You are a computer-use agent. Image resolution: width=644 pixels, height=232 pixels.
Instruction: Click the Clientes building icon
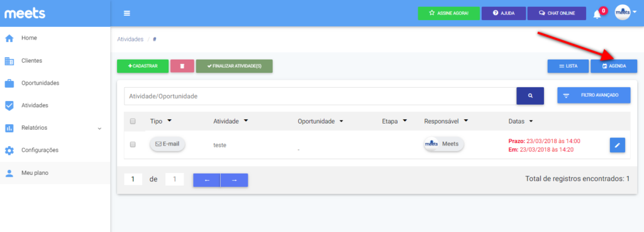click(9, 61)
